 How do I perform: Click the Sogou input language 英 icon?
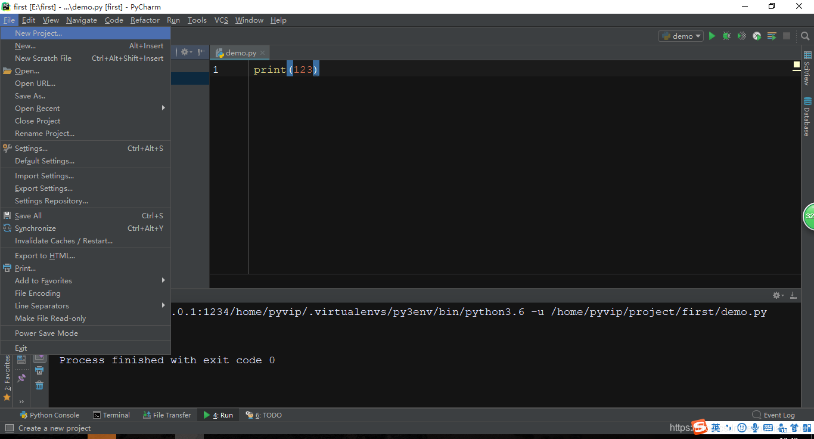click(716, 428)
